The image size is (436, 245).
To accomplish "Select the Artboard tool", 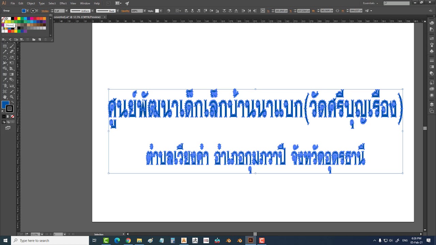I will [5, 91].
